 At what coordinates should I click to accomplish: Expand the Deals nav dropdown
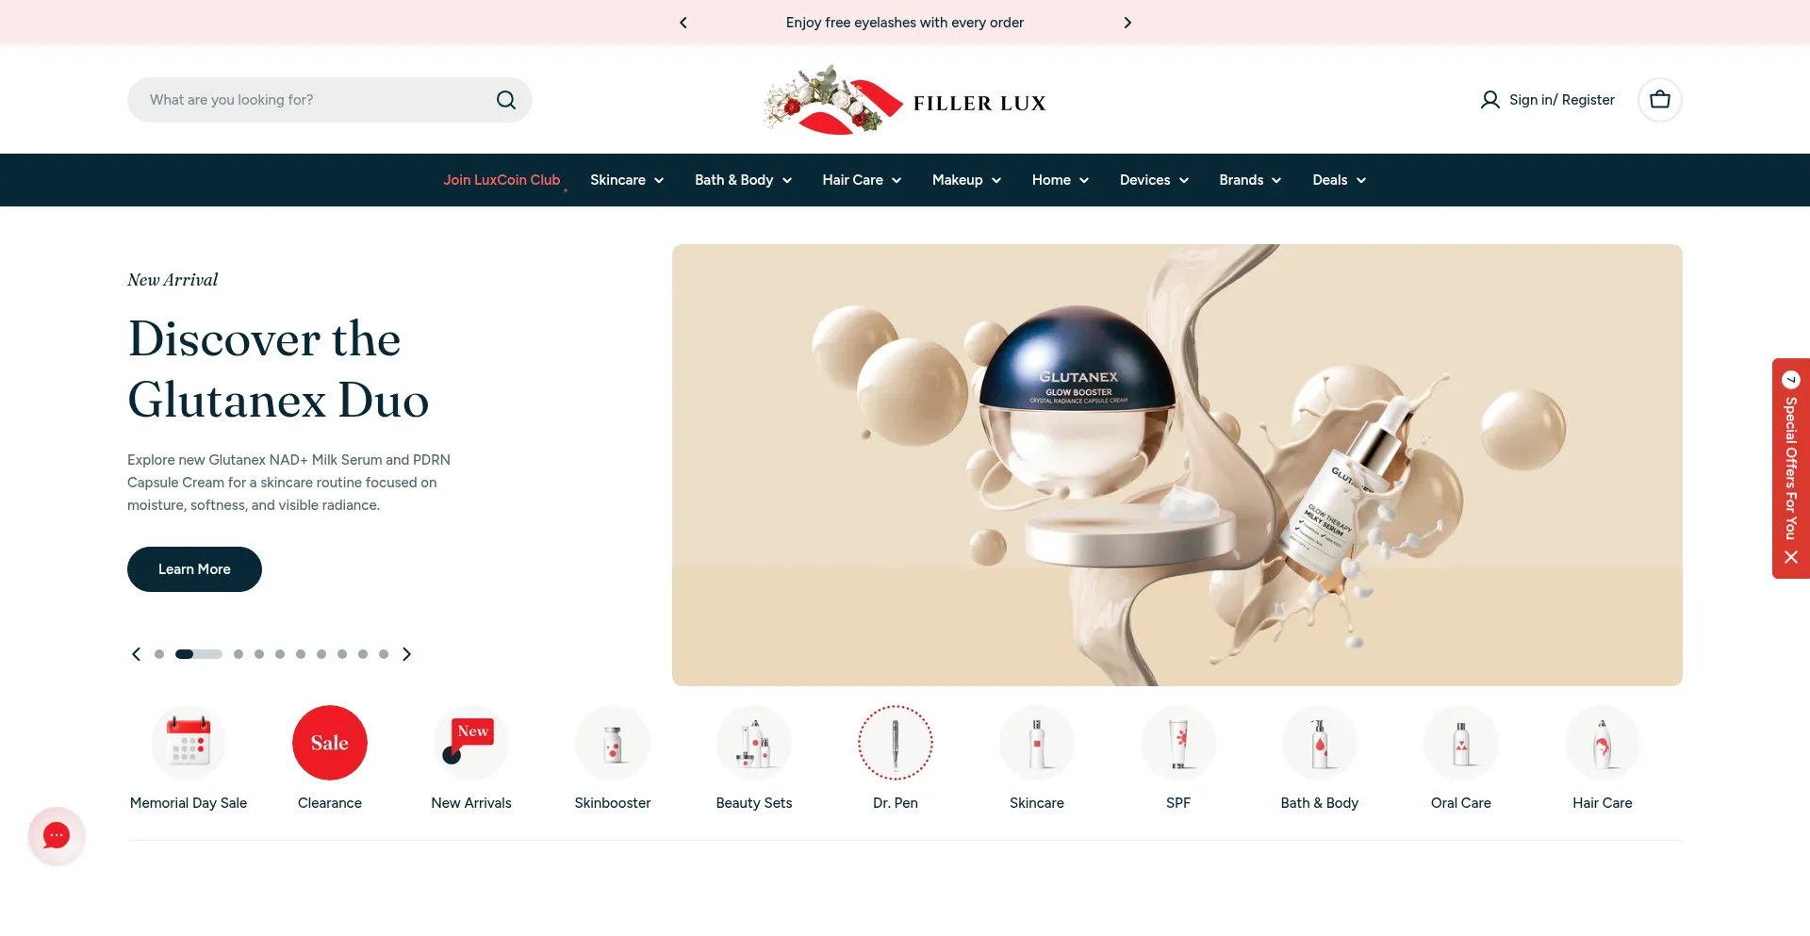(1339, 180)
